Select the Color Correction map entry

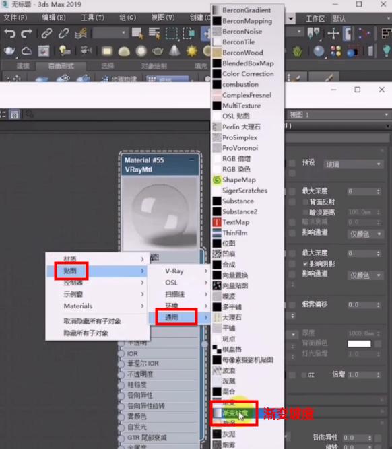coord(248,74)
